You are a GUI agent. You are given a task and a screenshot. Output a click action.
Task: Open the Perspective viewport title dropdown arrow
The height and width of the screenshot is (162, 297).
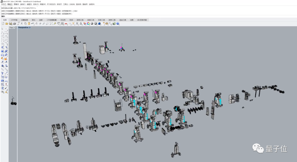pos(30,27)
